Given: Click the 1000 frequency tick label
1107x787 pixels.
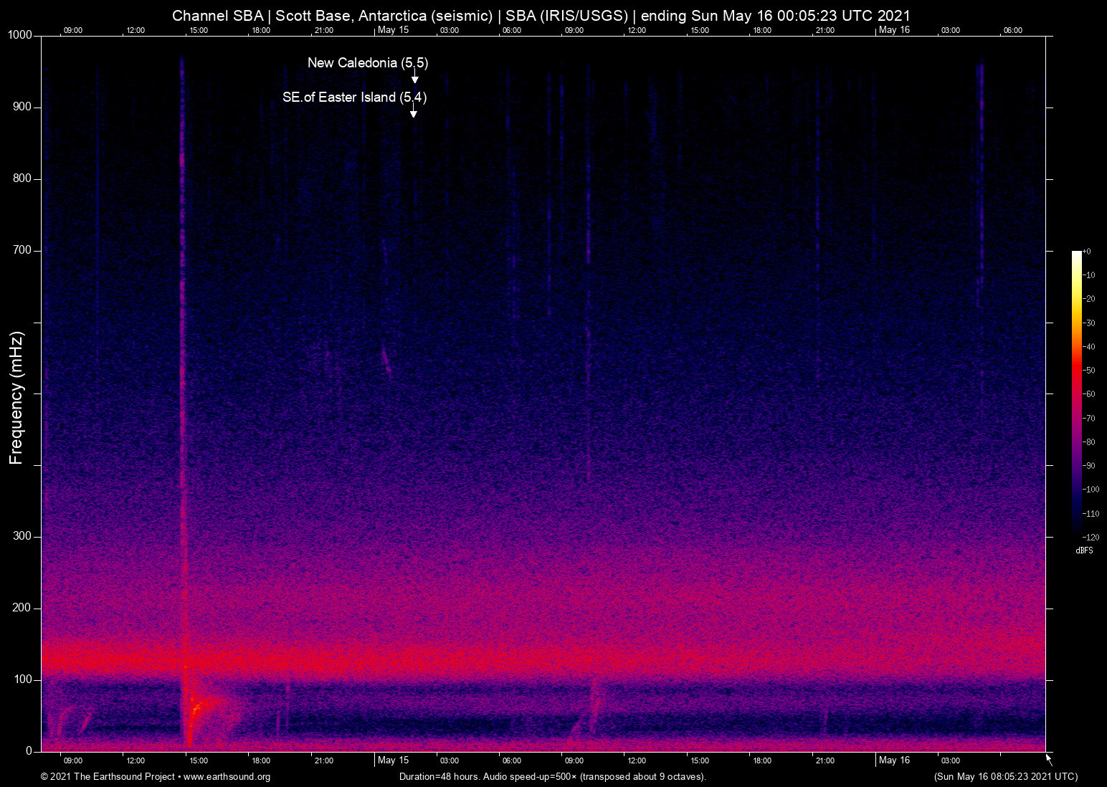Looking at the screenshot, I should pos(21,34).
